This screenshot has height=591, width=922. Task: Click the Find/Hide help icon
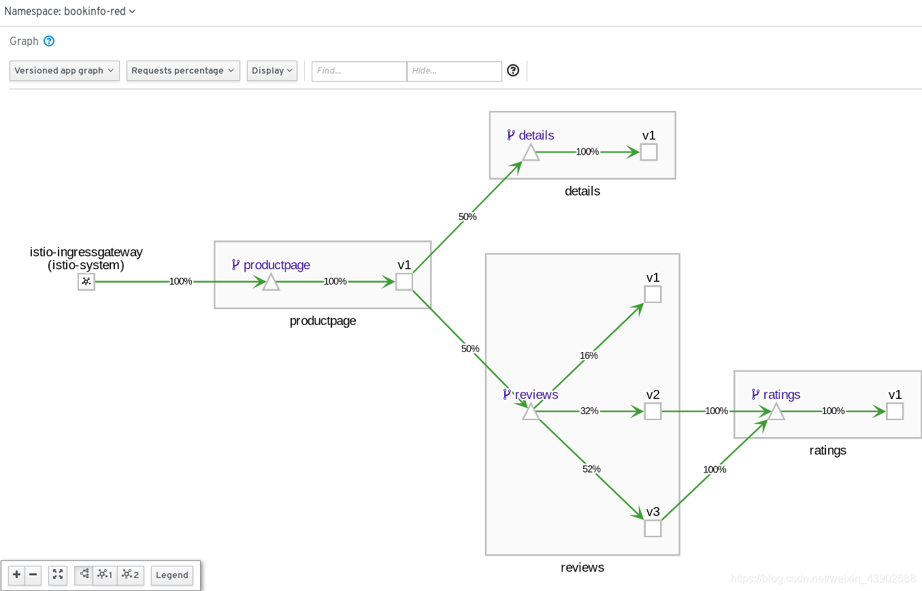pyautogui.click(x=513, y=70)
